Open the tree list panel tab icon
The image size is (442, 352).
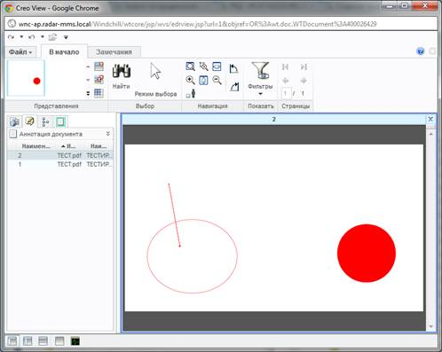coord(45,121)
